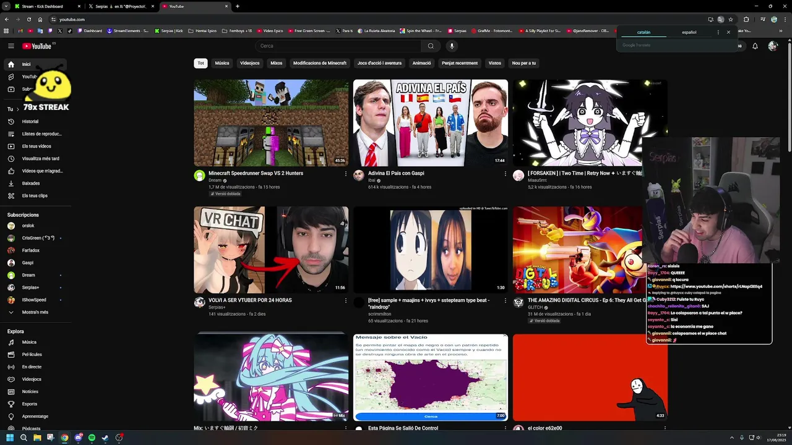Open the VR CHAT vtuber video thumbnail

(x=271, y=250)
